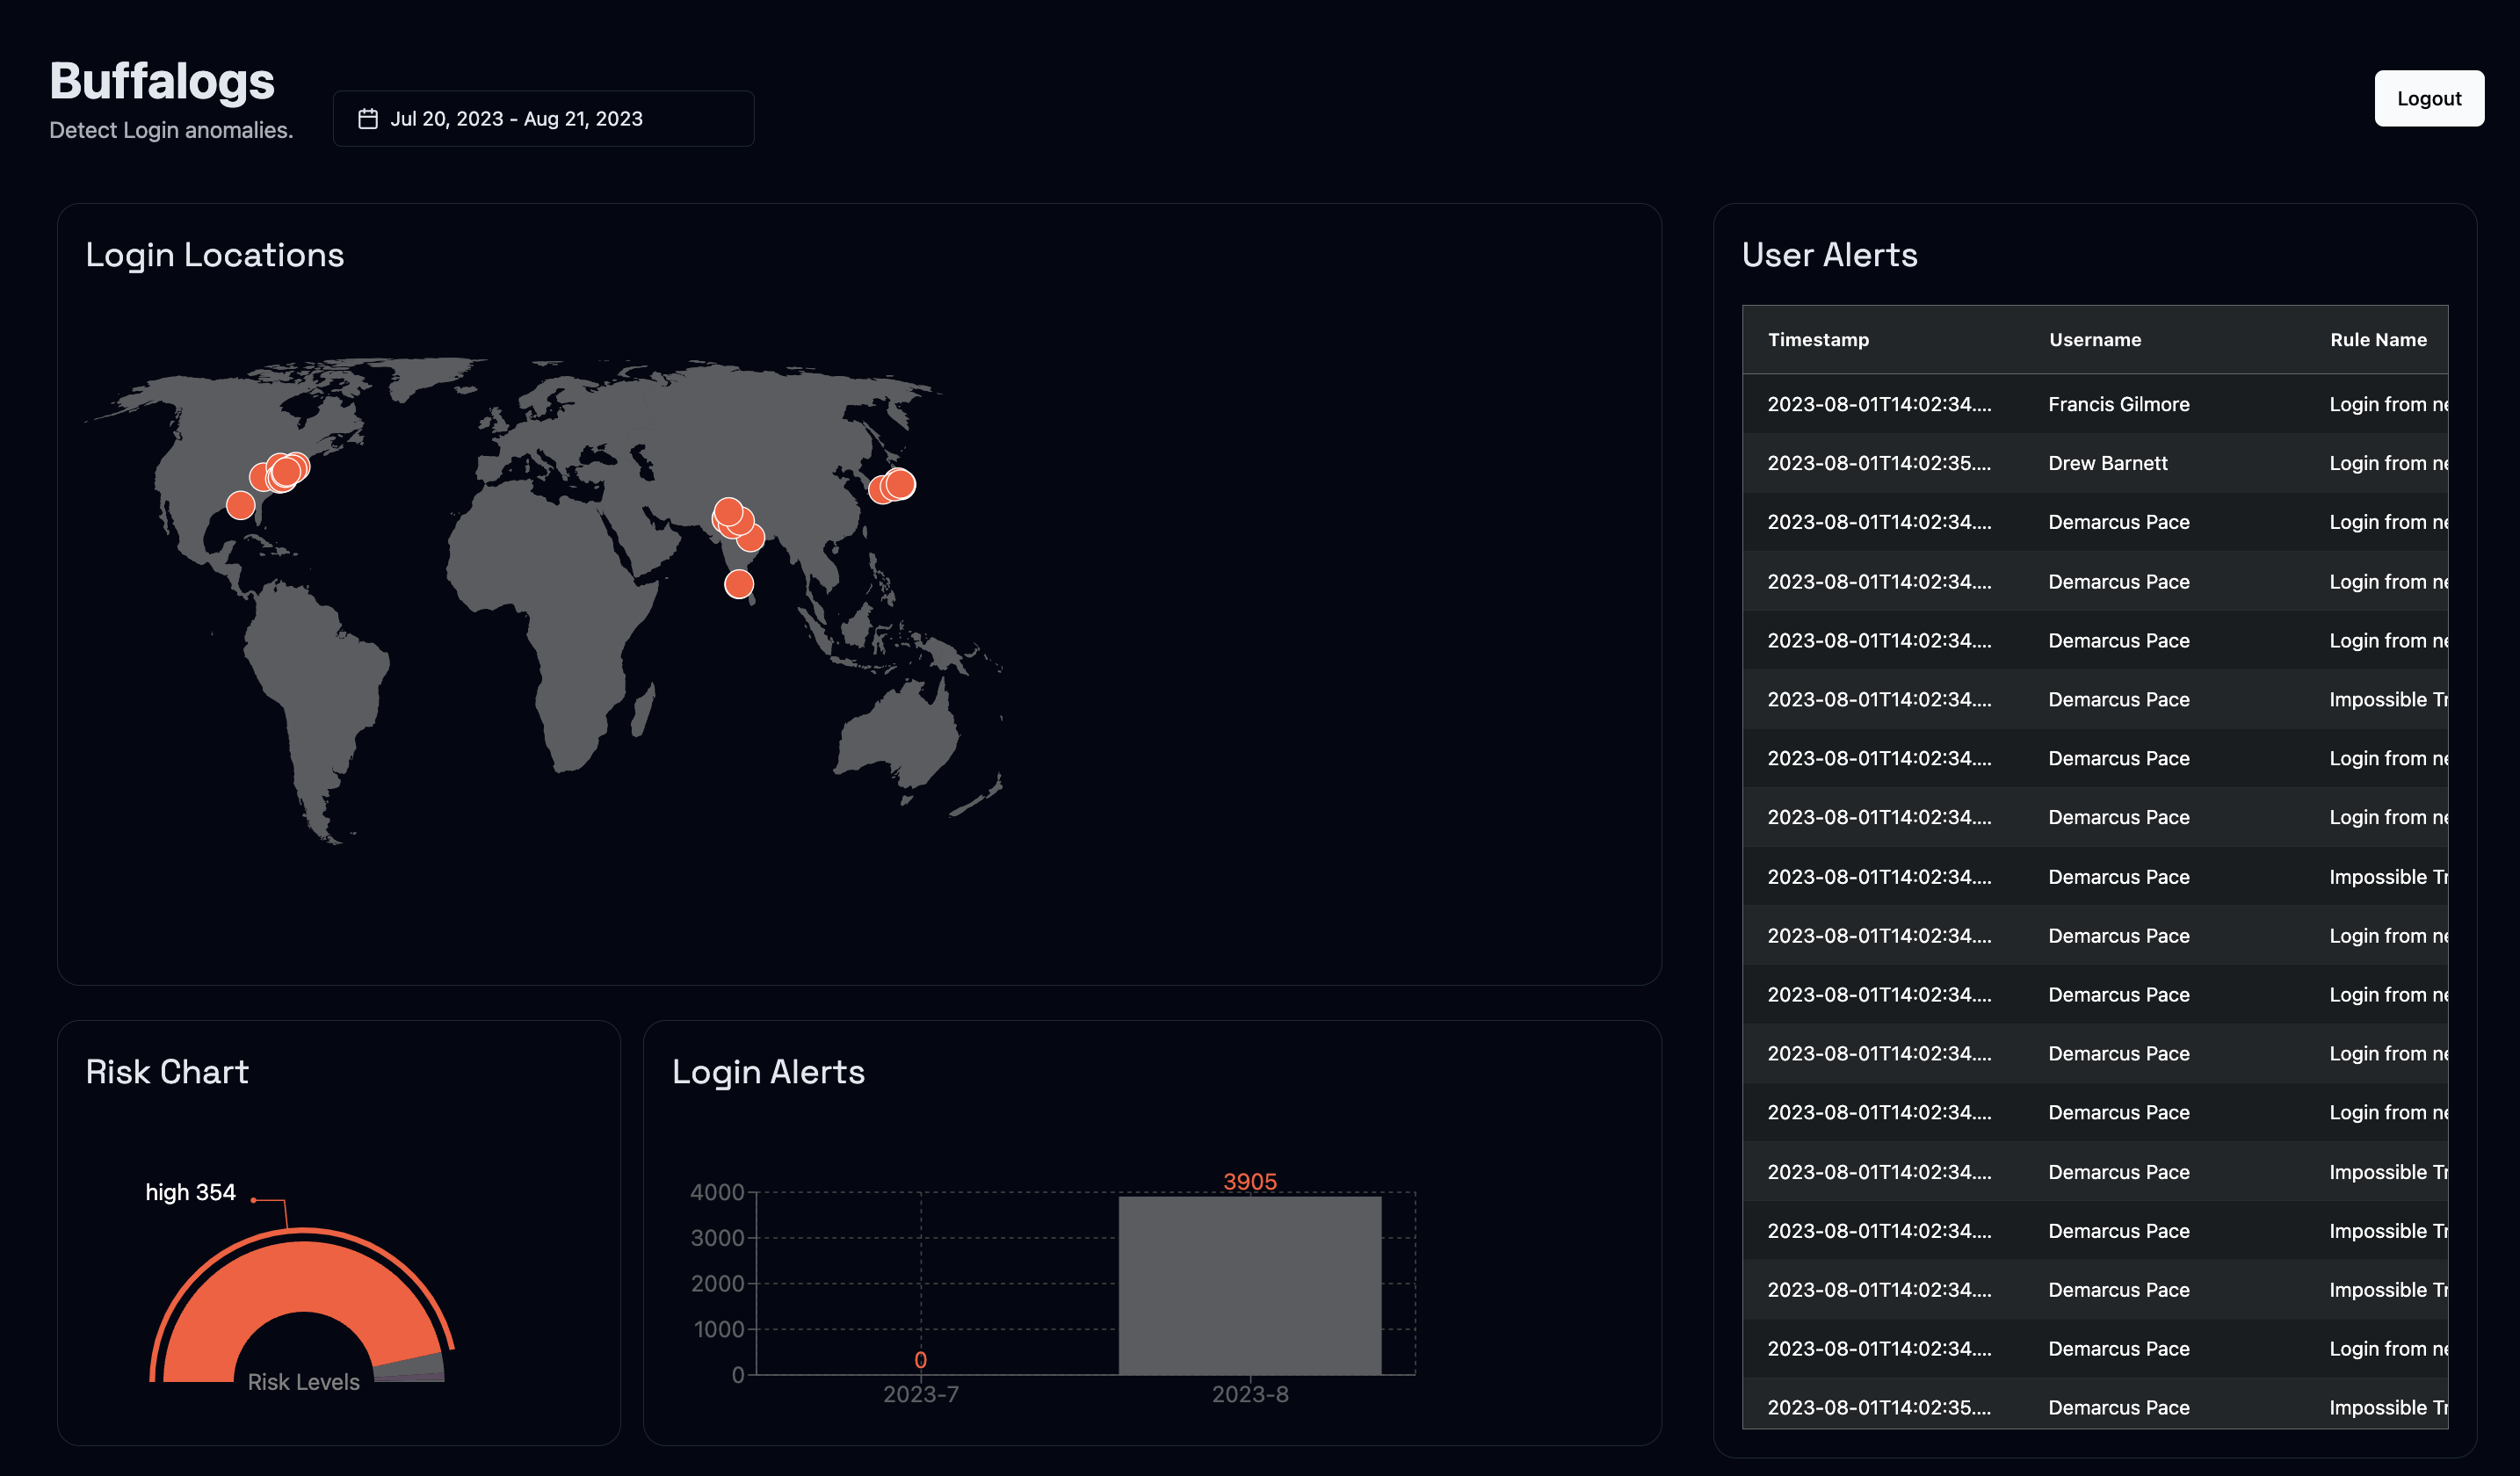This screenshot has height=1476, width=2520.
Task: Open the Jul 20 - Aug 21 date range selector
Action: [543, 118]
